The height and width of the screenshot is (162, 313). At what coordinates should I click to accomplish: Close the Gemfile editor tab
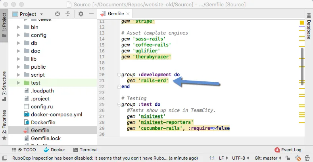[128, 14]
